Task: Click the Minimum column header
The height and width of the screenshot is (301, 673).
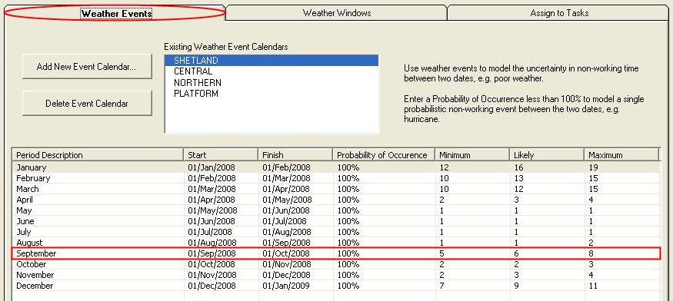Action: pos(472,155)
